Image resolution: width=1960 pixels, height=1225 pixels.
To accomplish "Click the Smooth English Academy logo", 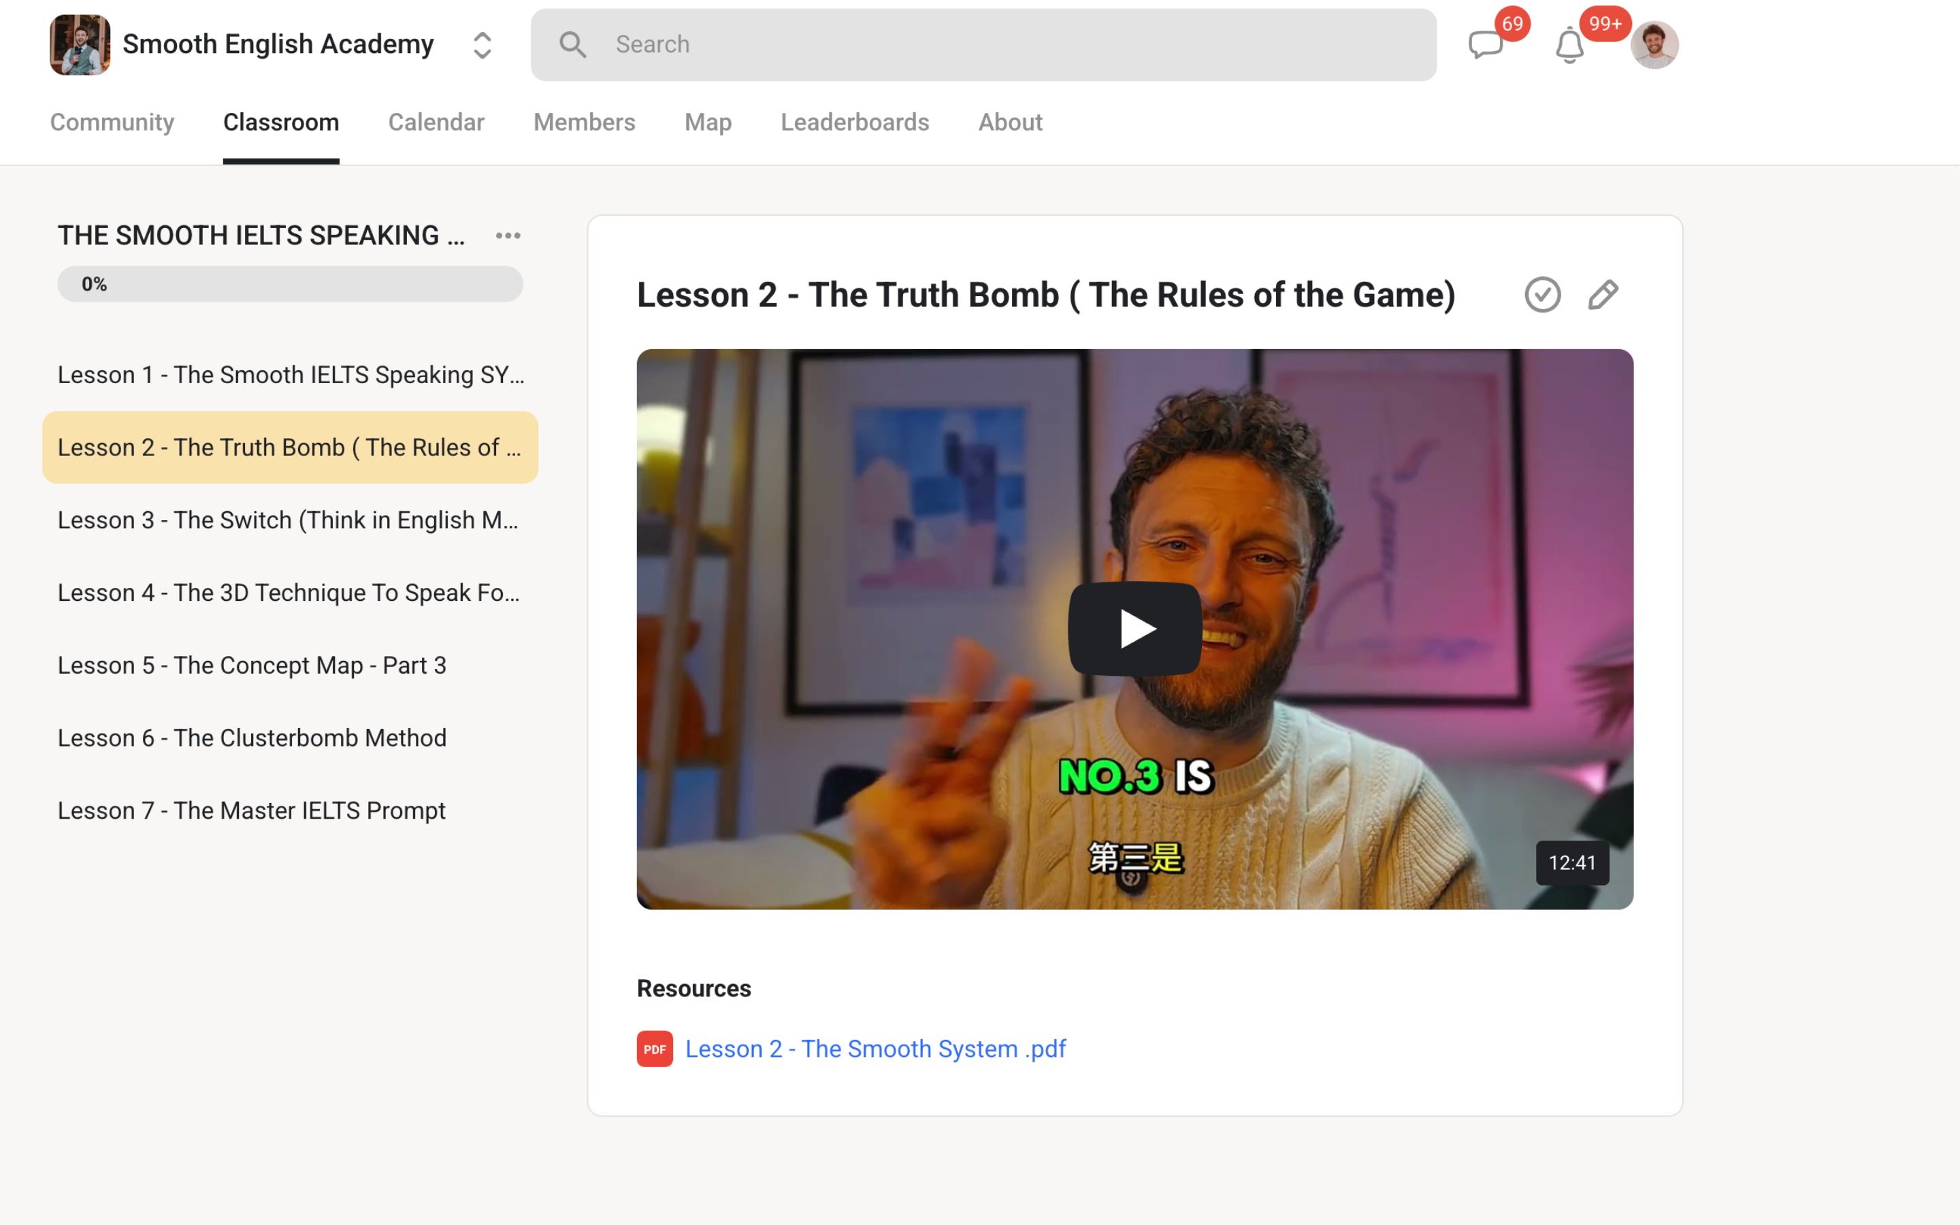I will tap(80, 44).
